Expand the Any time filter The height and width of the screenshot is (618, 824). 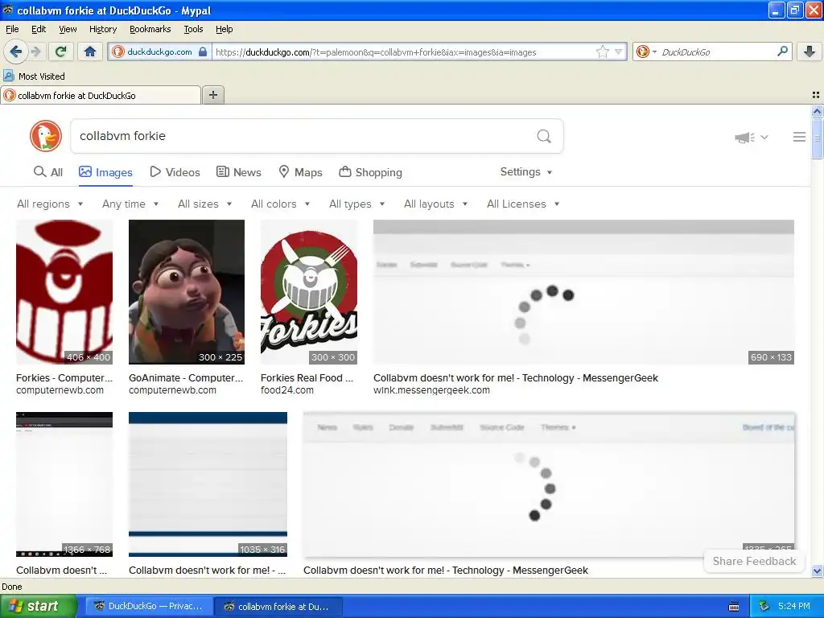130,204
